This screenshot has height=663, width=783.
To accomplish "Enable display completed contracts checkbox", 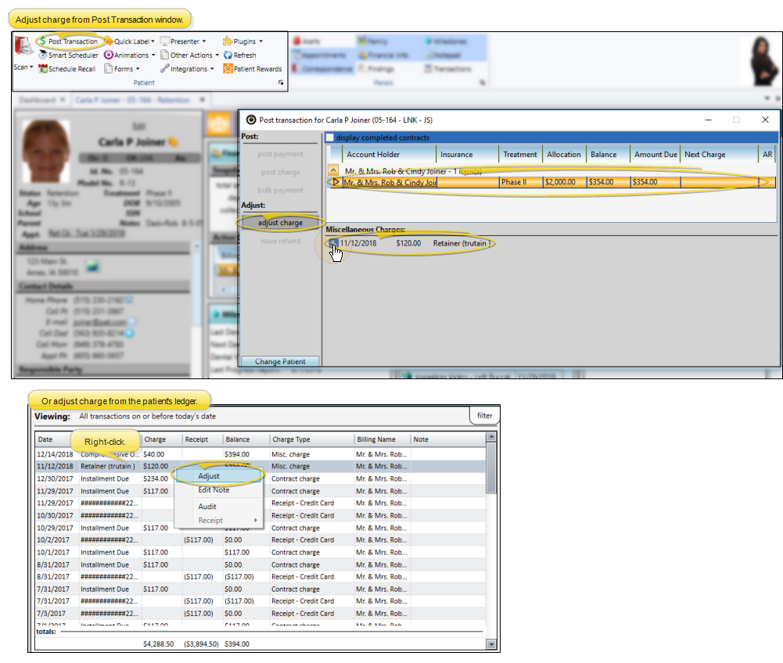I will pyautogui.click(x=330, y=138).
